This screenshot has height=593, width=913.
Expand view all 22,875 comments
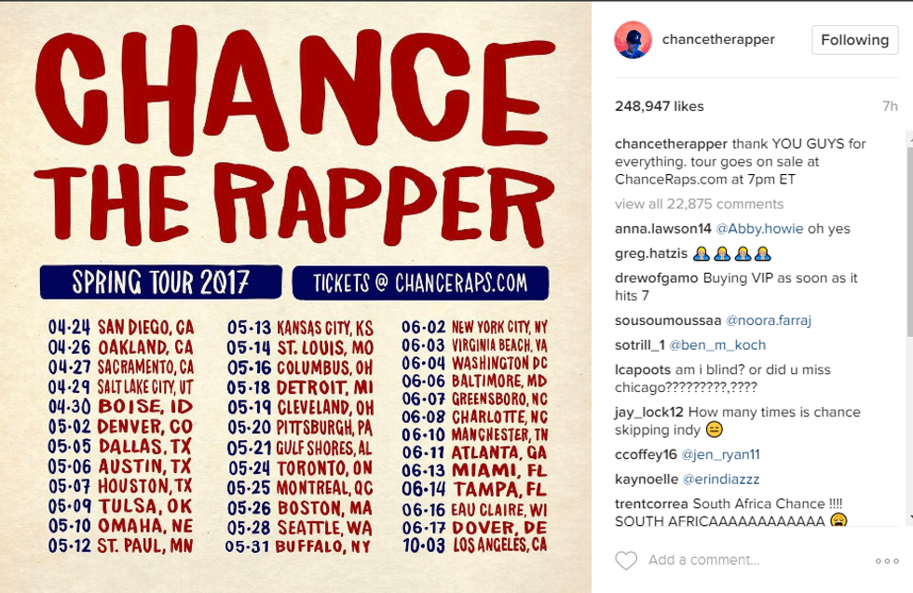[x=699, y=204]
